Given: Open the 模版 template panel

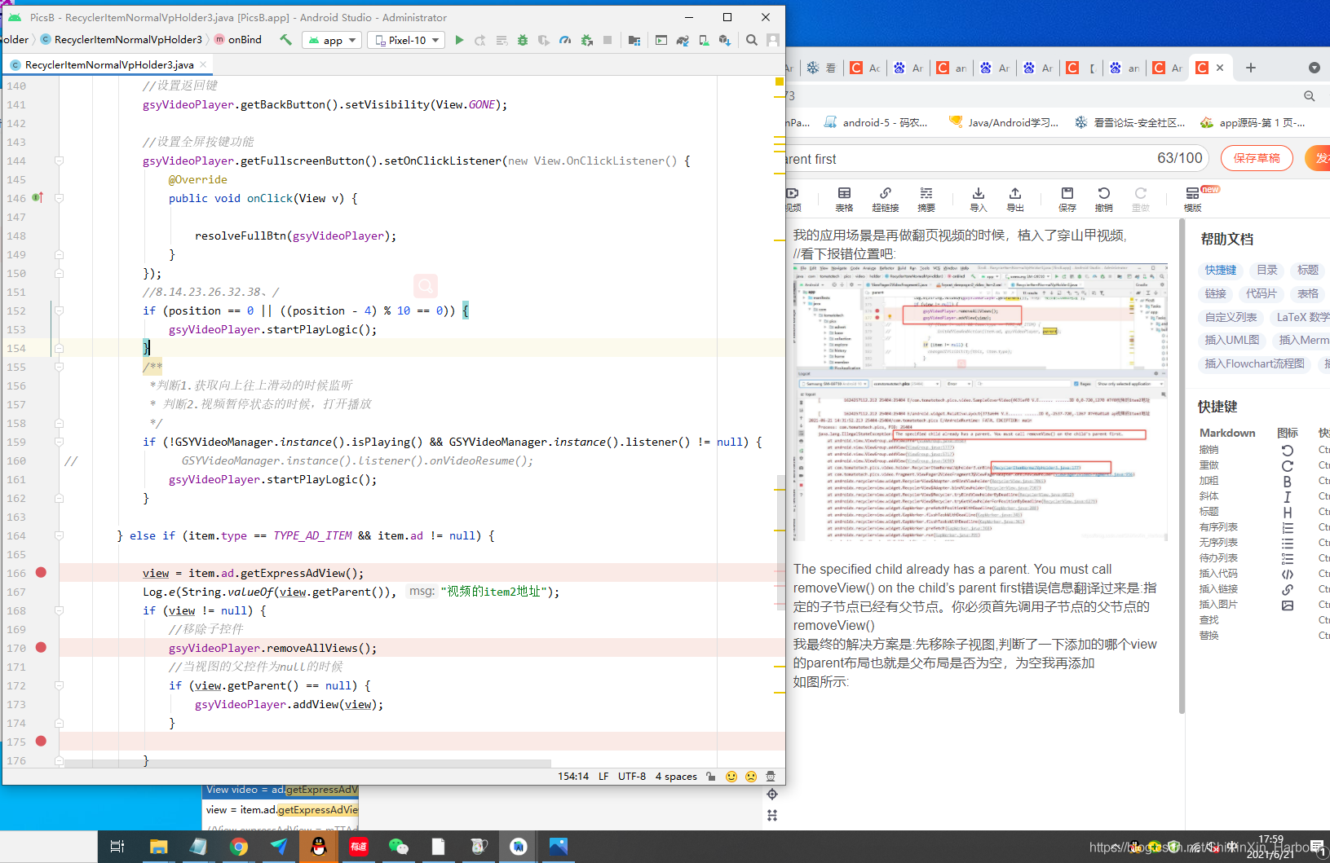Looking at the screenshot, I should pos(1192,196).
